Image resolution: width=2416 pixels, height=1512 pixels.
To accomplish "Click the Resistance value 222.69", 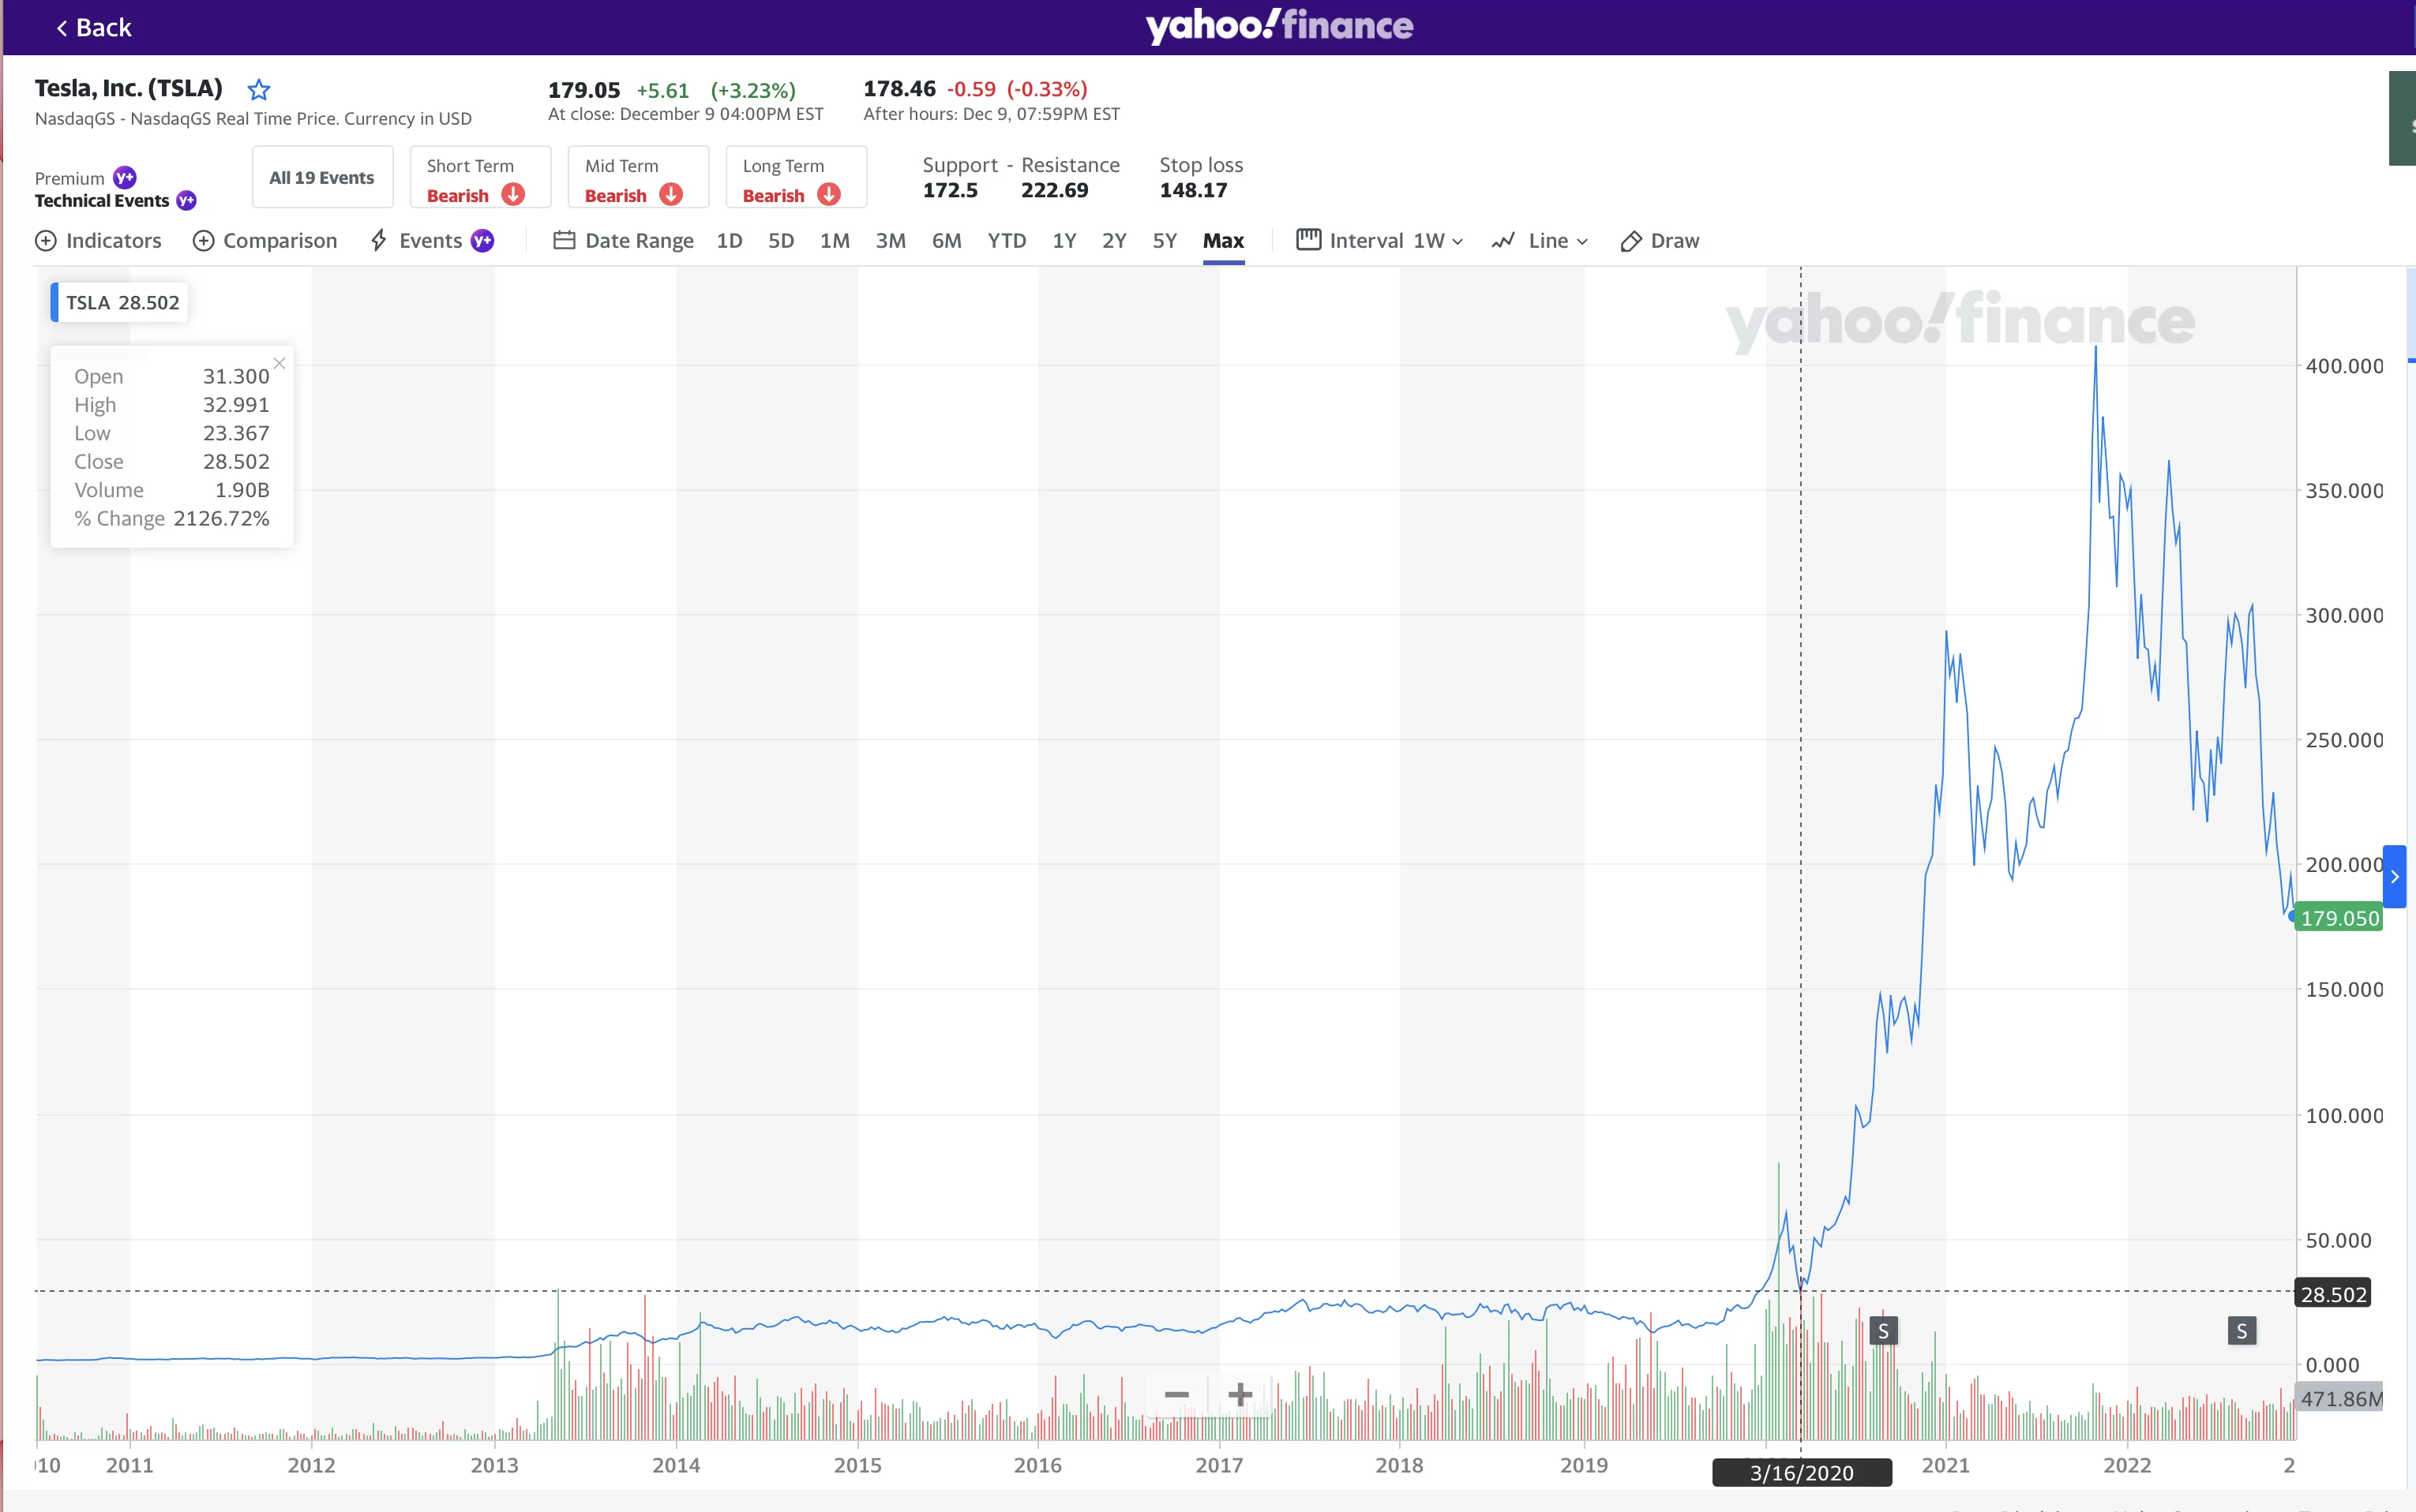I will click(x=1055, y=190).
